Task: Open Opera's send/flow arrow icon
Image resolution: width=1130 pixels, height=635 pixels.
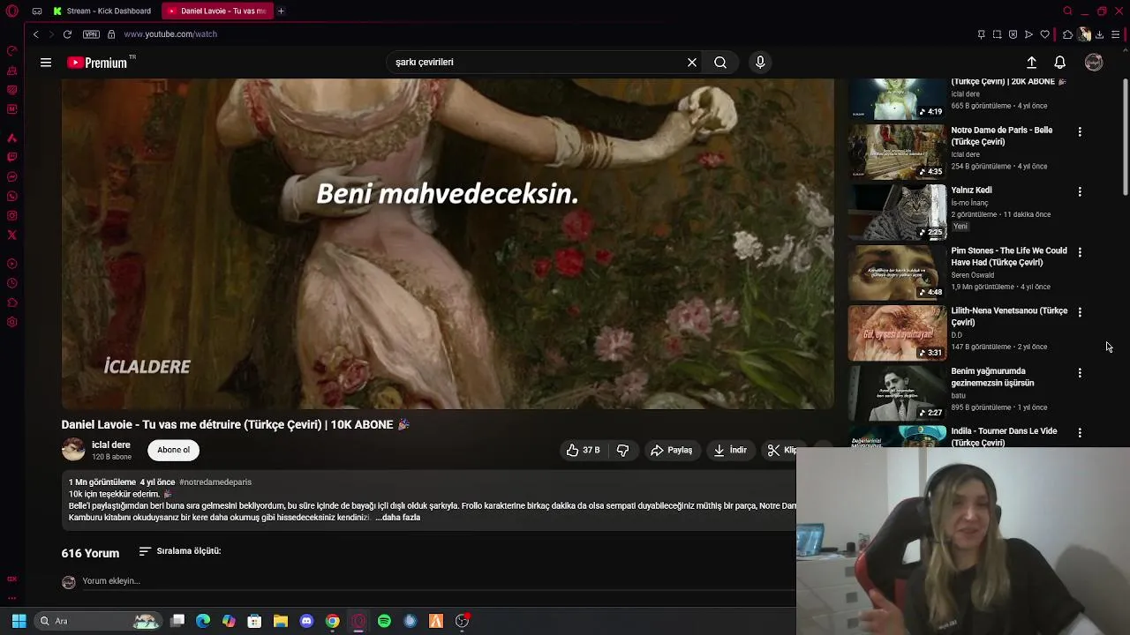Action: 1028,34
